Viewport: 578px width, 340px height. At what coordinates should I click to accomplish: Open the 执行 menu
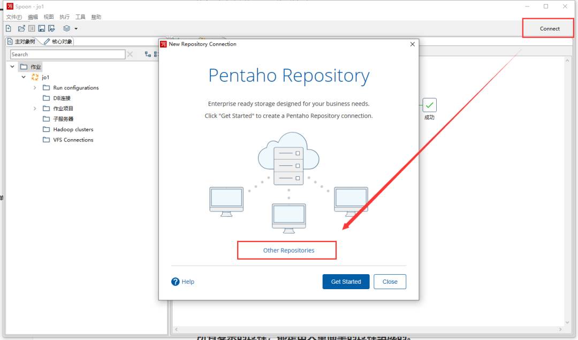coord(65,17)
